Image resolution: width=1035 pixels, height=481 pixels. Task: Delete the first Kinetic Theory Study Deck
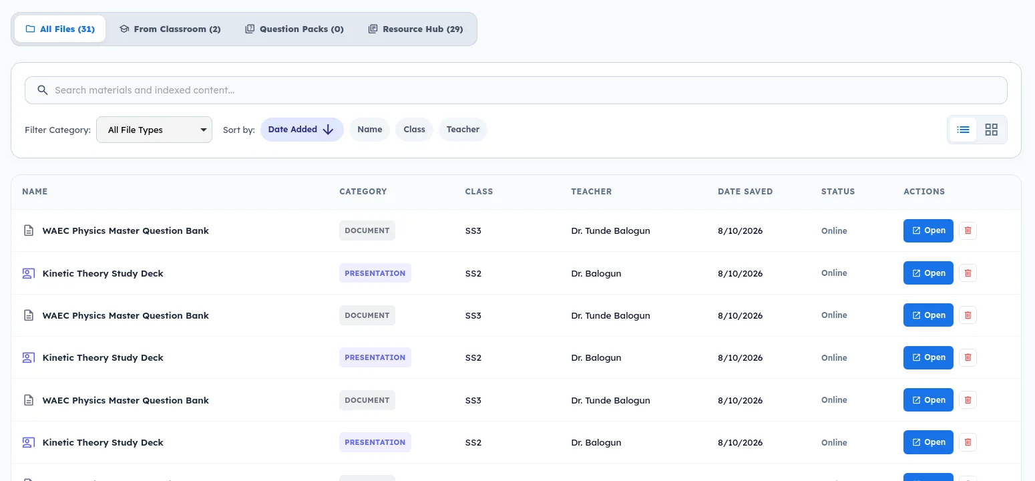[968, 273]
